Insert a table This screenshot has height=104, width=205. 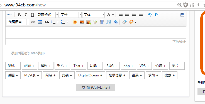click(40, 22)
